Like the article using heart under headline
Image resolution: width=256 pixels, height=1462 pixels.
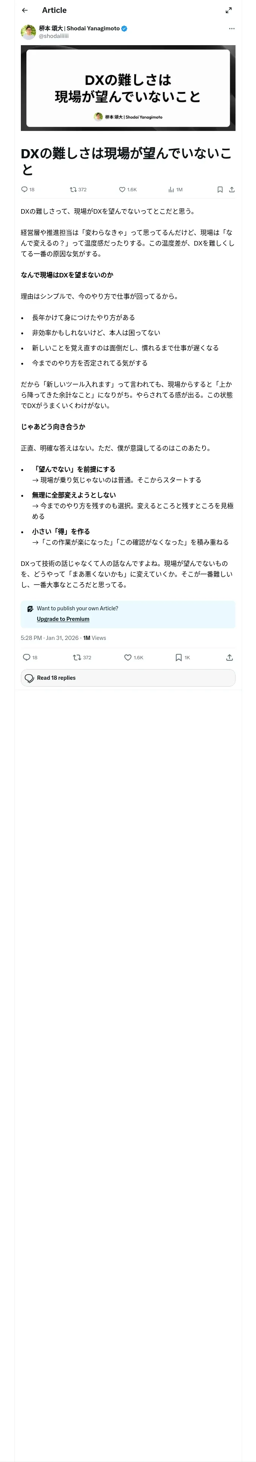122,189
